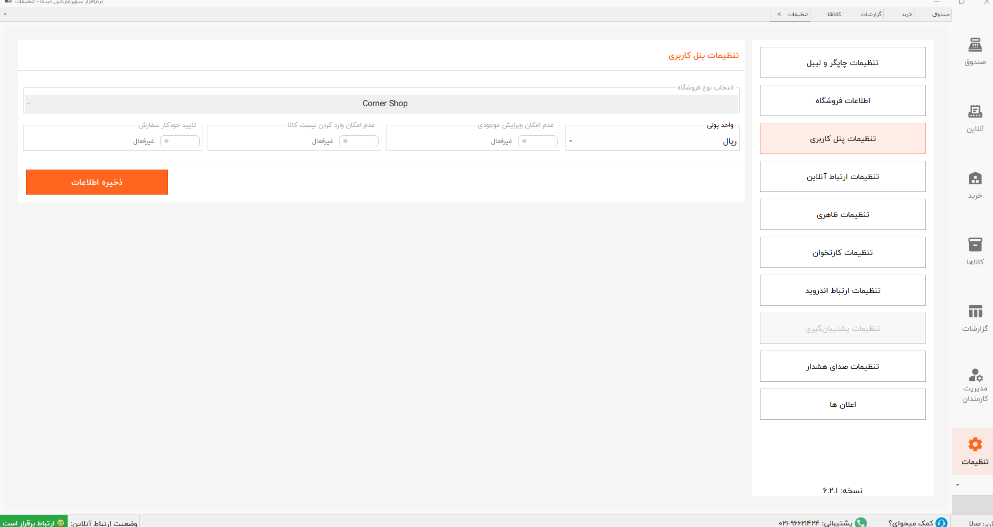Click the ذخیره اطلاعات save button
993x527 pixels.
[97, 182]
